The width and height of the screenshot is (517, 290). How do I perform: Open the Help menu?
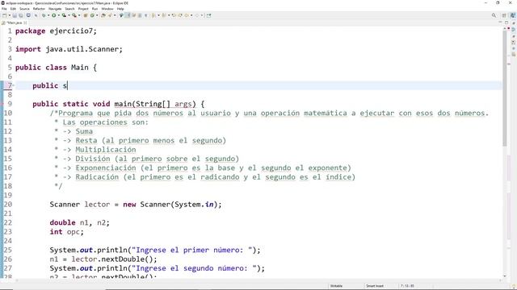pos(120,9)
